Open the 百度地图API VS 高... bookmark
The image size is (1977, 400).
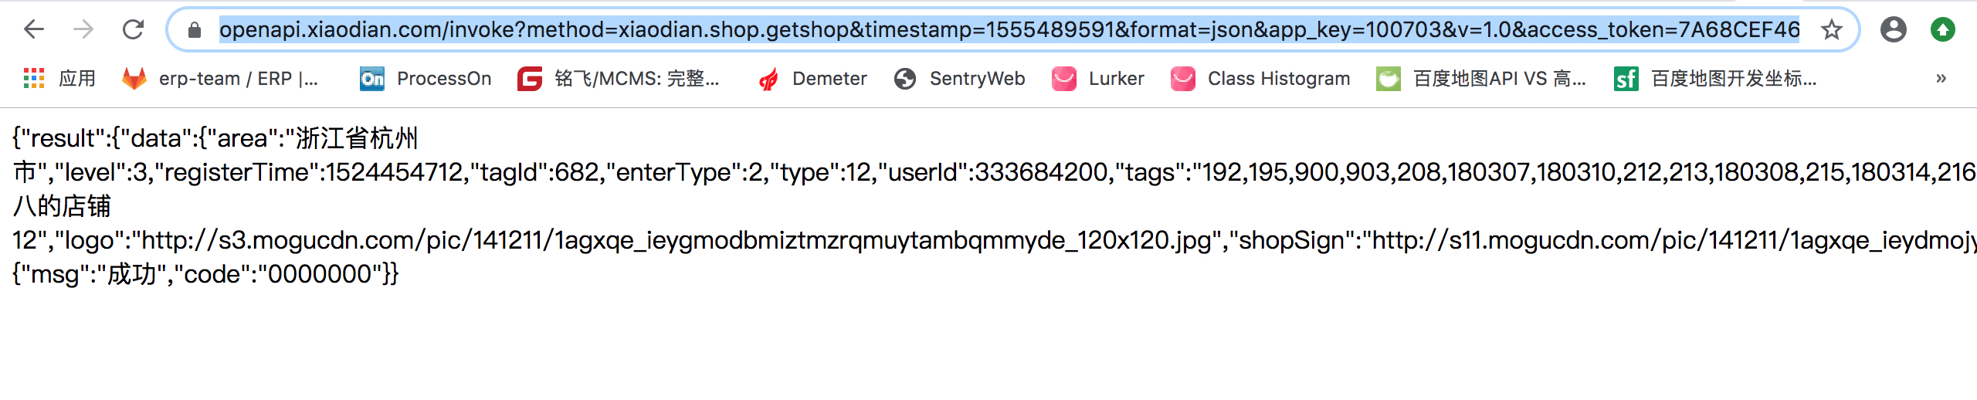pyautogui.click(x=1481, y=79)
